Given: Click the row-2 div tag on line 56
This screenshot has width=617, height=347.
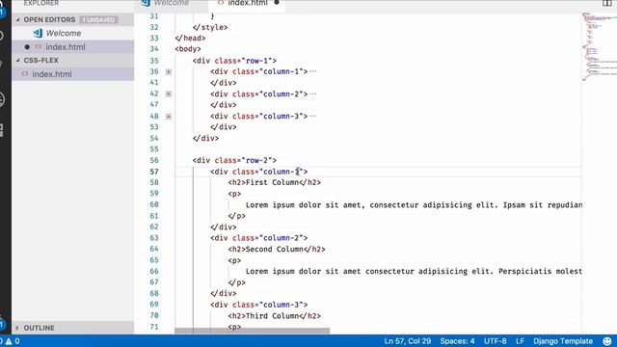Looking at the screenshot, I should (234, 160).
